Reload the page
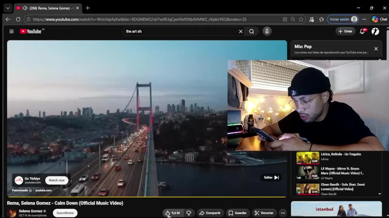Screen dimensions: 389x218 click(18, 19)
